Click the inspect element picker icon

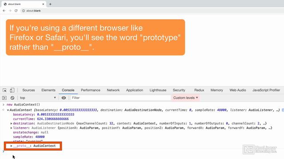[x=4, y=90]
